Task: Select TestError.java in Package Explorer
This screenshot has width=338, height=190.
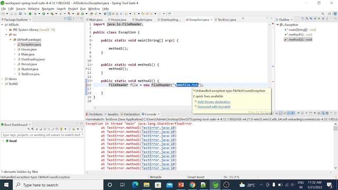Action: click(30, 74)
